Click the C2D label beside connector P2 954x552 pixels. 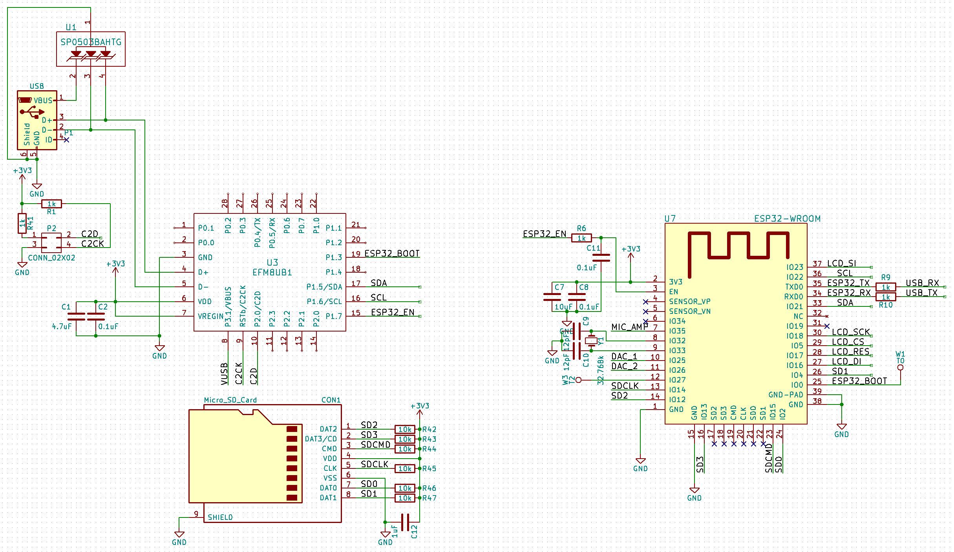click(x=90, y=234)
